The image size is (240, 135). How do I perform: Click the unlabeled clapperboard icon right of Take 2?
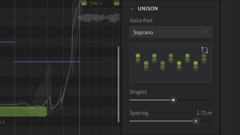coord(117,3)
